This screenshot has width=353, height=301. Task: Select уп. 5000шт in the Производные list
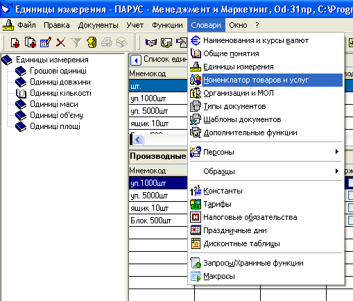point(158,196)
